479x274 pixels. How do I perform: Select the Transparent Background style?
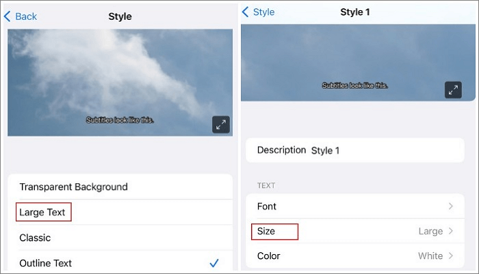pos(73,187)
